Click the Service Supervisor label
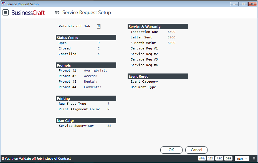Image resolution: width=258 pixels, height=163 pixels. click(76, 126)
